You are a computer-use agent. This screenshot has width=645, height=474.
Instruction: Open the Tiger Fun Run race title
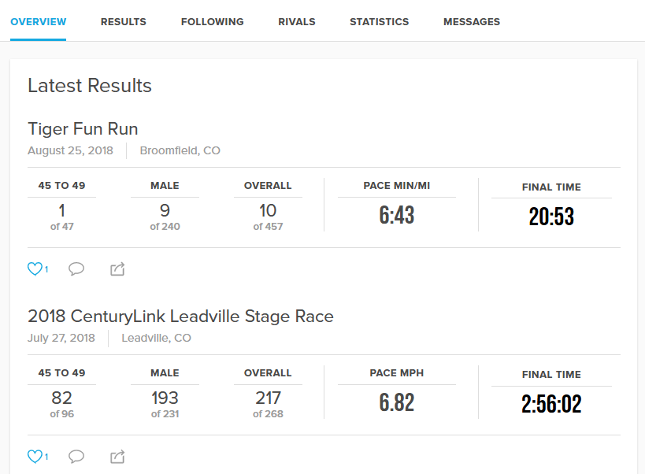point(83,129)
